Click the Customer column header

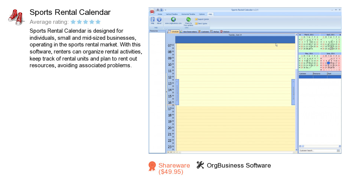(306, 74)
